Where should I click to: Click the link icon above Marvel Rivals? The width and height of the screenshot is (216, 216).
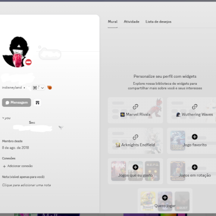click(x=136, y=107)
